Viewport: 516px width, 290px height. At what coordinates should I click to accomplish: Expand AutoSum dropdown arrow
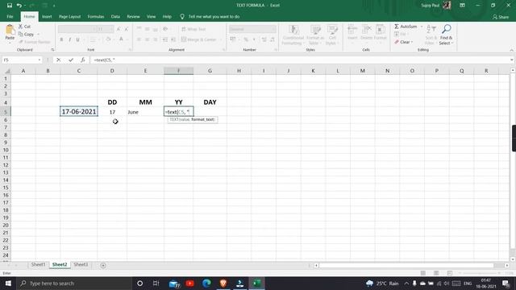coord(422,27)
